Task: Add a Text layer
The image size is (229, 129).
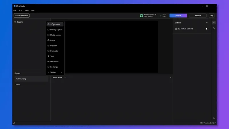Action: [55, 56]
